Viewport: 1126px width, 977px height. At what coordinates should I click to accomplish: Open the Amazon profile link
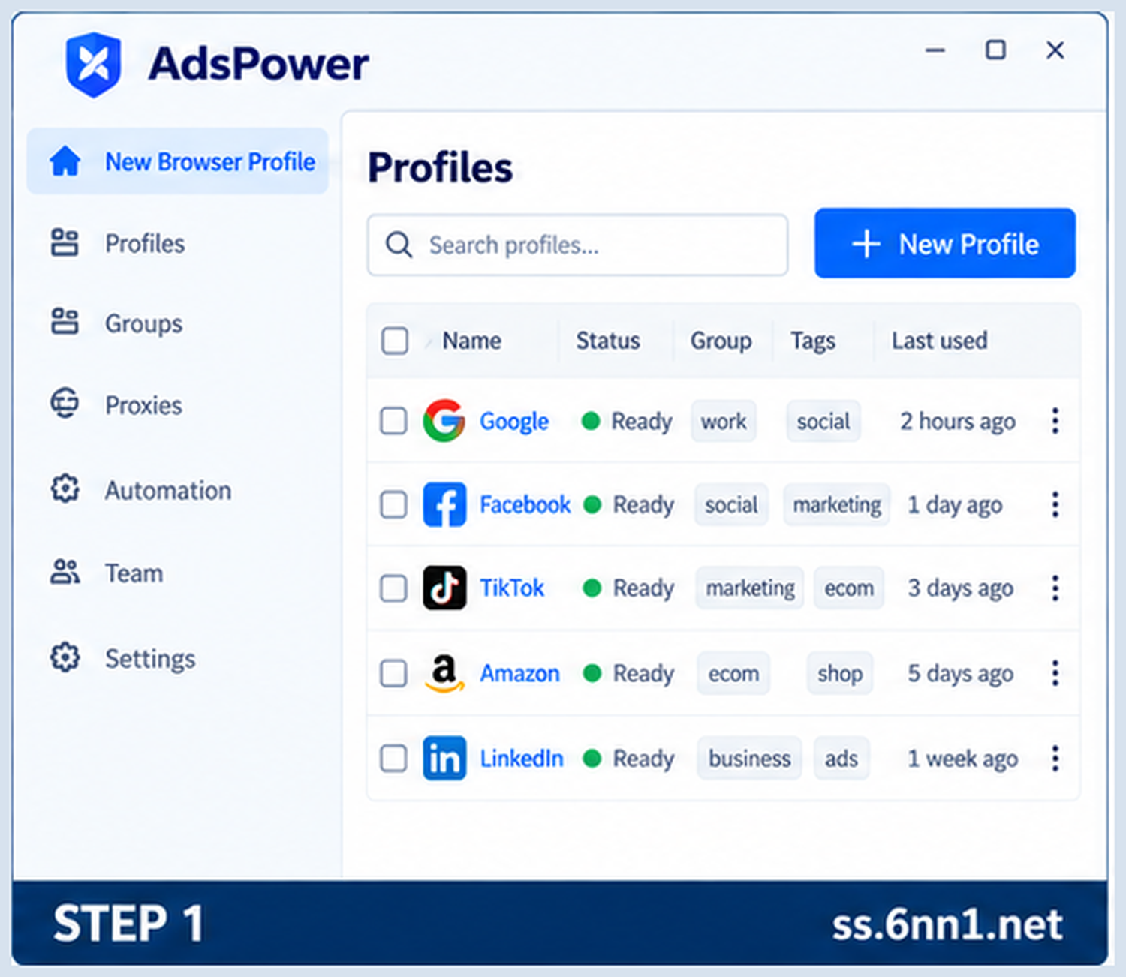[x=520, y=673]
